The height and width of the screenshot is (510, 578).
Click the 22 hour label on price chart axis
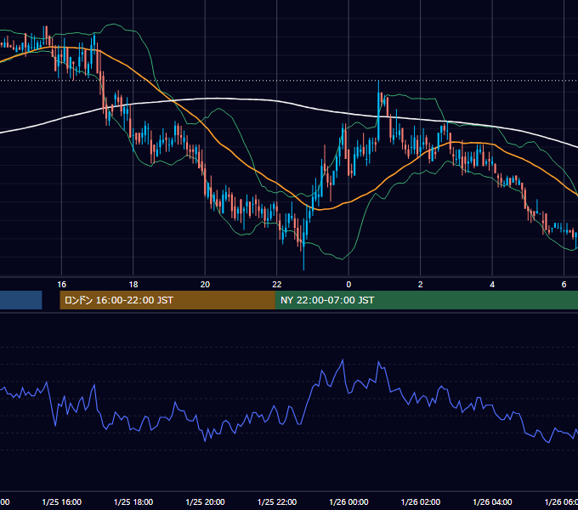(x=277, y=285)
